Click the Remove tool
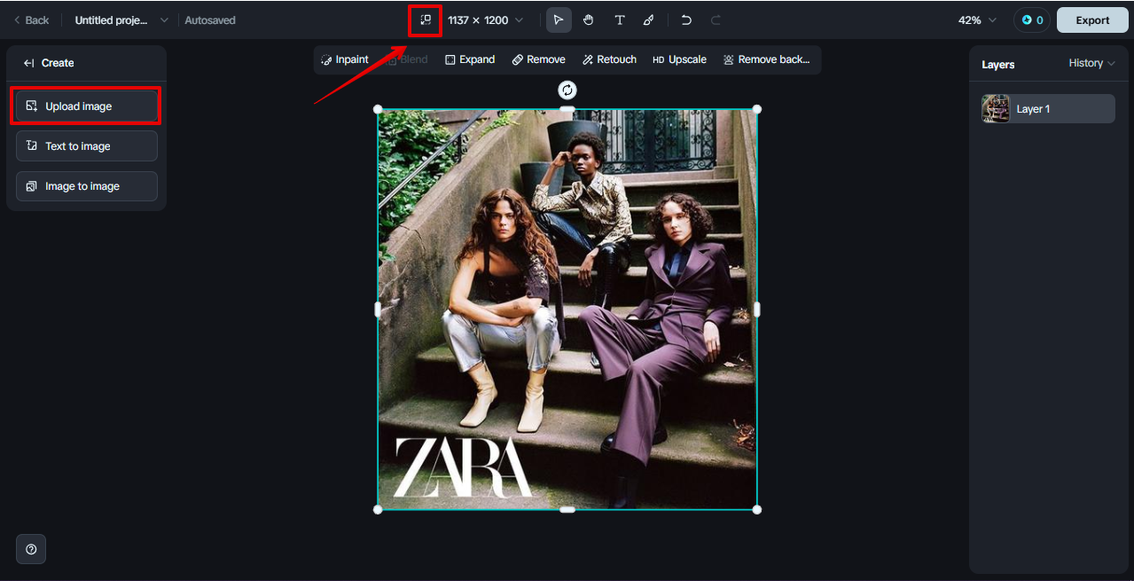Image resolution: width=1134 pixels, height=581 pixels. coord(538,59)
